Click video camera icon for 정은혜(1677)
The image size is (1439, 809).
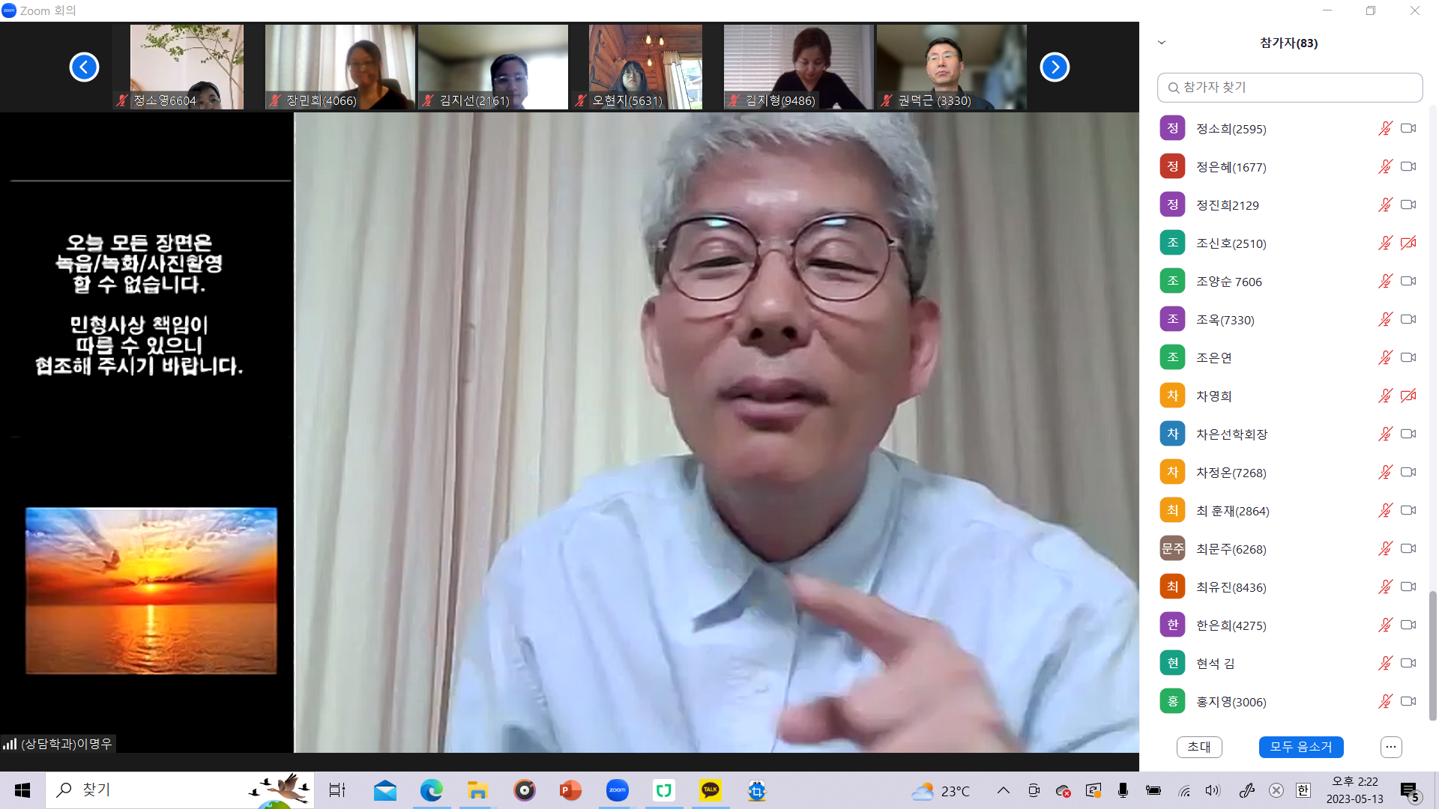tap(1408, 166)
